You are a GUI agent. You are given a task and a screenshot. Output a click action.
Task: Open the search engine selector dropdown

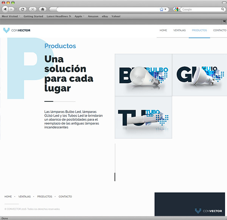[177, 9]
